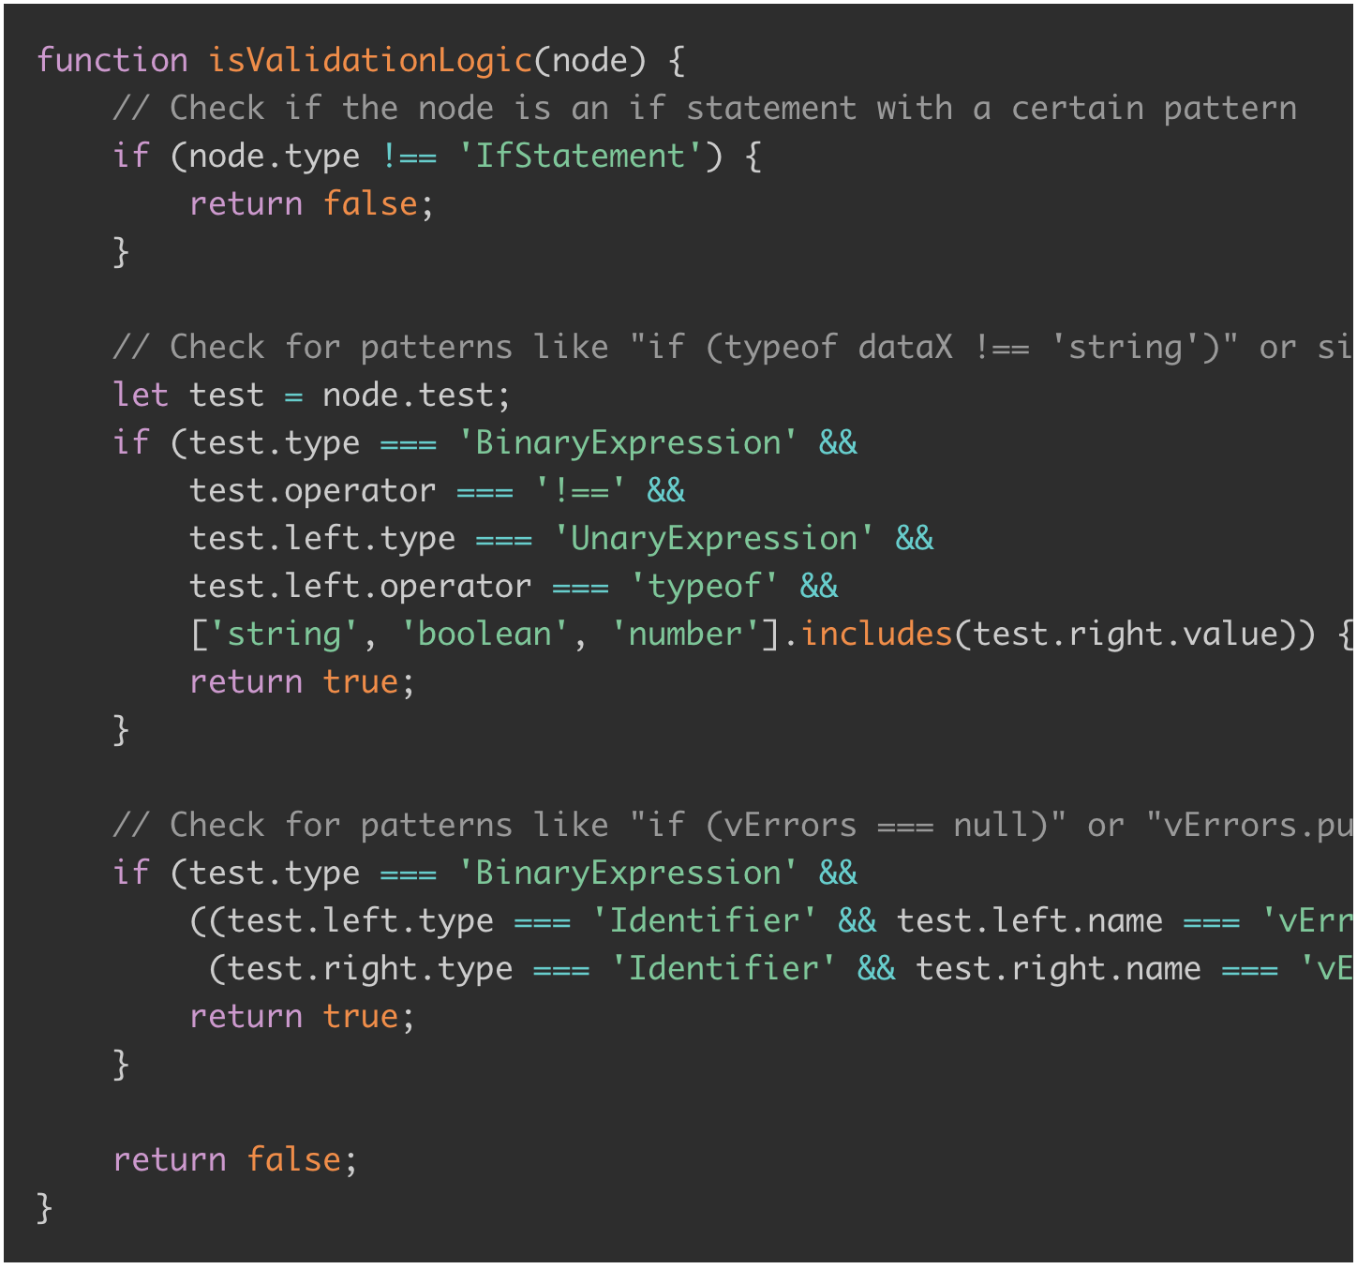Click the 'IfStatement' string literal
Viewport: 1357px width, 1269px height.
pyautogui.click(x=581, y=156)
